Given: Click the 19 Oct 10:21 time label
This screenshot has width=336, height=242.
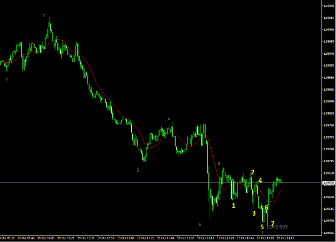Looking at the screenshot, I should pyautogui.click(x=66, y=238).
